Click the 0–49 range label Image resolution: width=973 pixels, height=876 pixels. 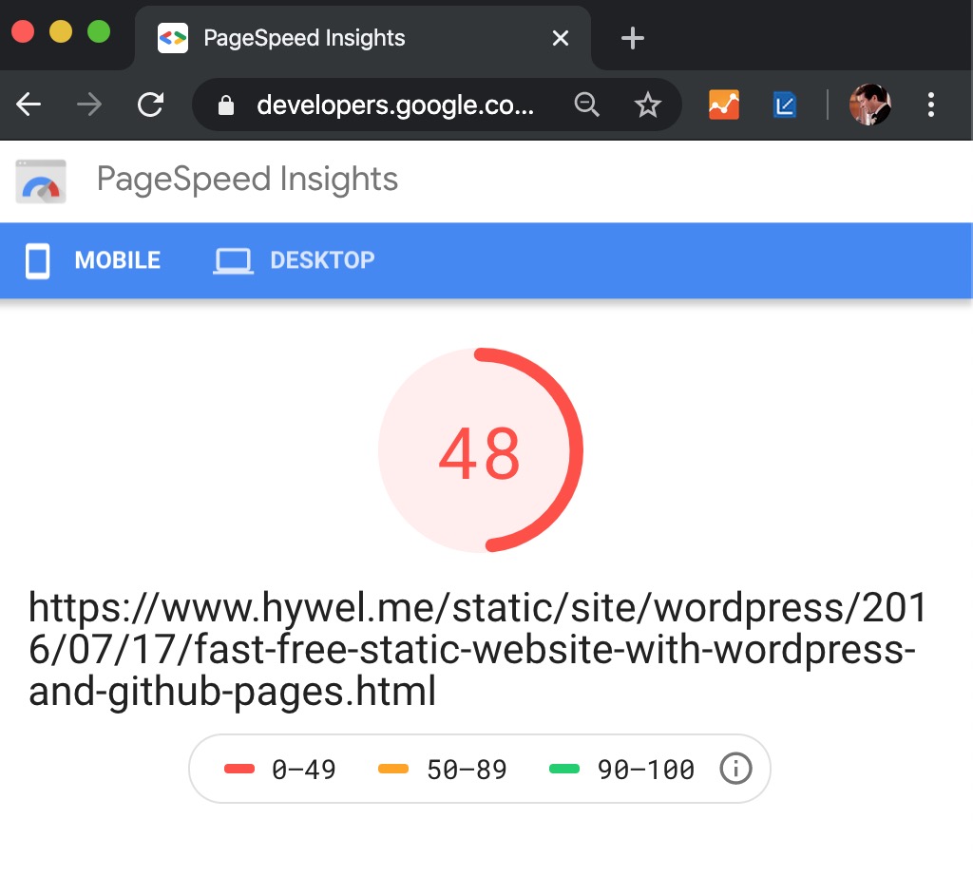[x=304, y=770]
